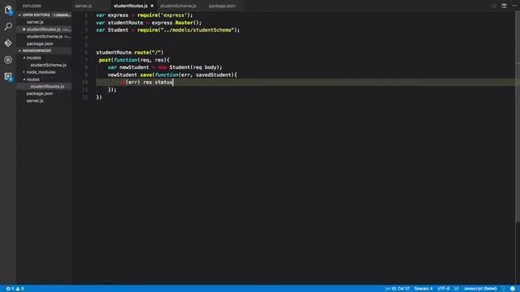
Task: Change end of line sequence LF
Action: [x=457, y=289]
